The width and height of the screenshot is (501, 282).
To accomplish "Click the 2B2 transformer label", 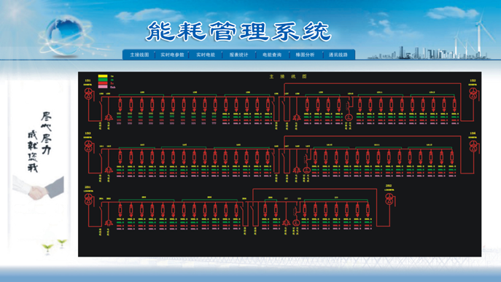I will tap(389, 186).
